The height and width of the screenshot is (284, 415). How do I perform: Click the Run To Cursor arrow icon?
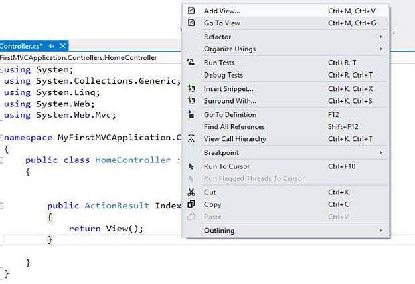[191, 166]
